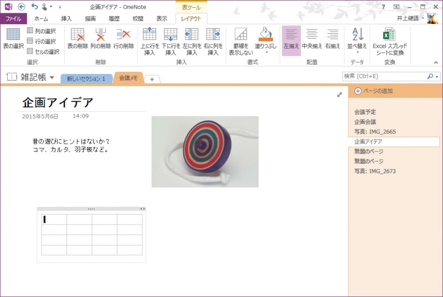Viewport: 443px width, 297px height.
Task: Click the note text 昔の遊びにヒントはないか？
Action: [x=71, y=141]
